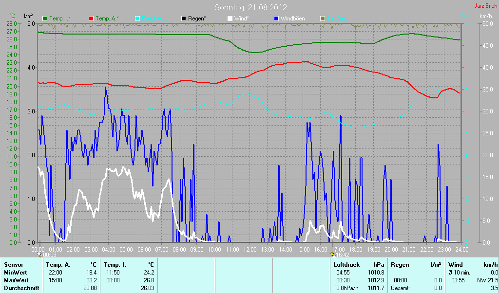
Task: Click the average wind value '3.5'
Action: tap(495, 288)
